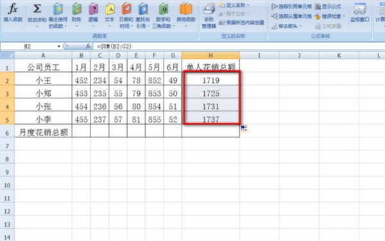
Task: Click the Select All corner of sheet
Action: [x=7, y=55]
